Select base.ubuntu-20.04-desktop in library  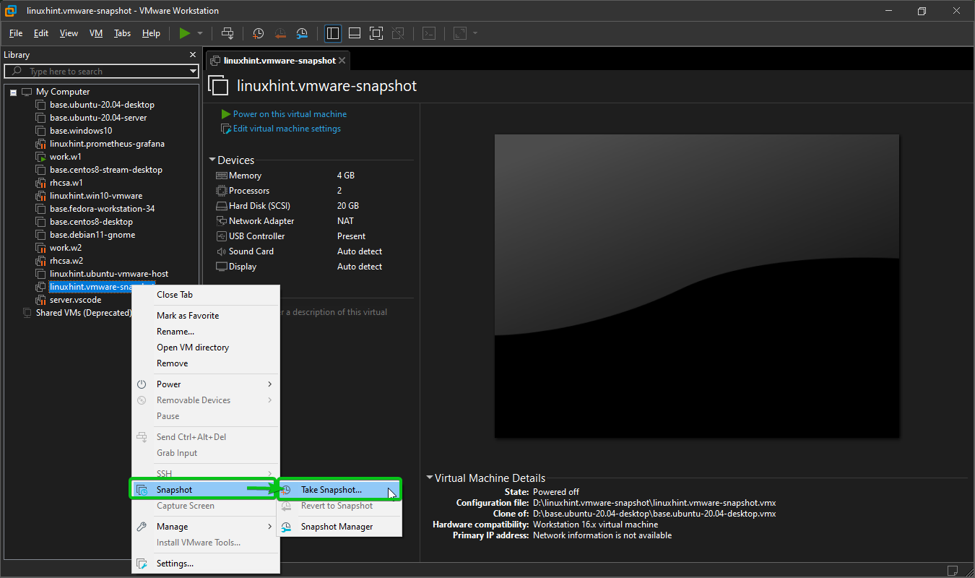pyautogui.click(x=102, y=105)
